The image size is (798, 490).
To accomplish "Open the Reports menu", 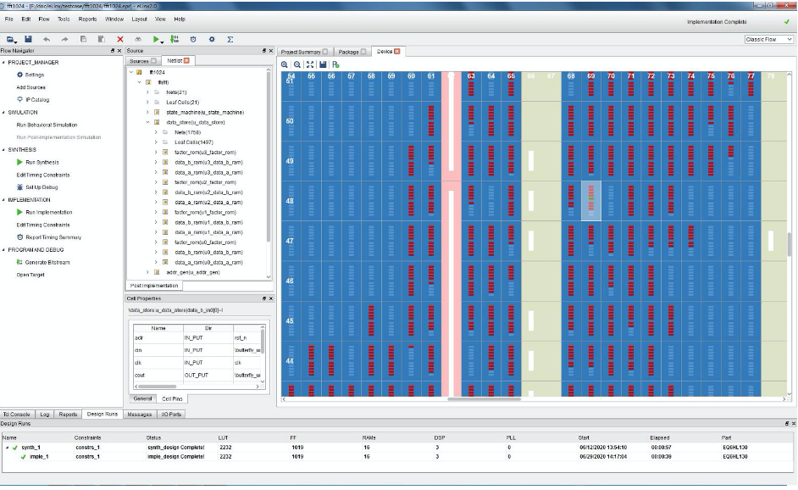I will click(87, 19).
